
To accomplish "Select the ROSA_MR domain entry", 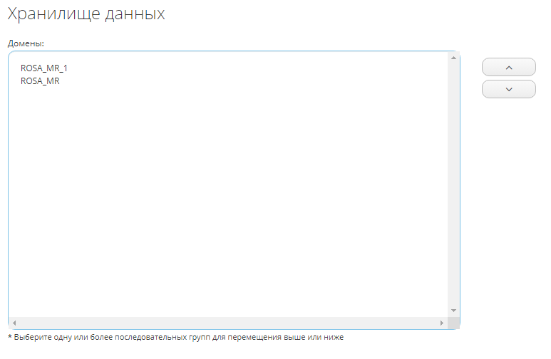I will (40, 81).
